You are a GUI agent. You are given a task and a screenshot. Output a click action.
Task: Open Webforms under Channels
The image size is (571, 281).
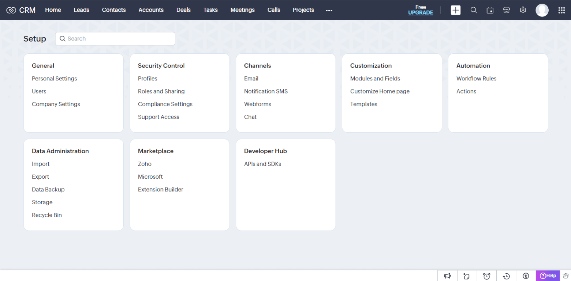[258, 104]
